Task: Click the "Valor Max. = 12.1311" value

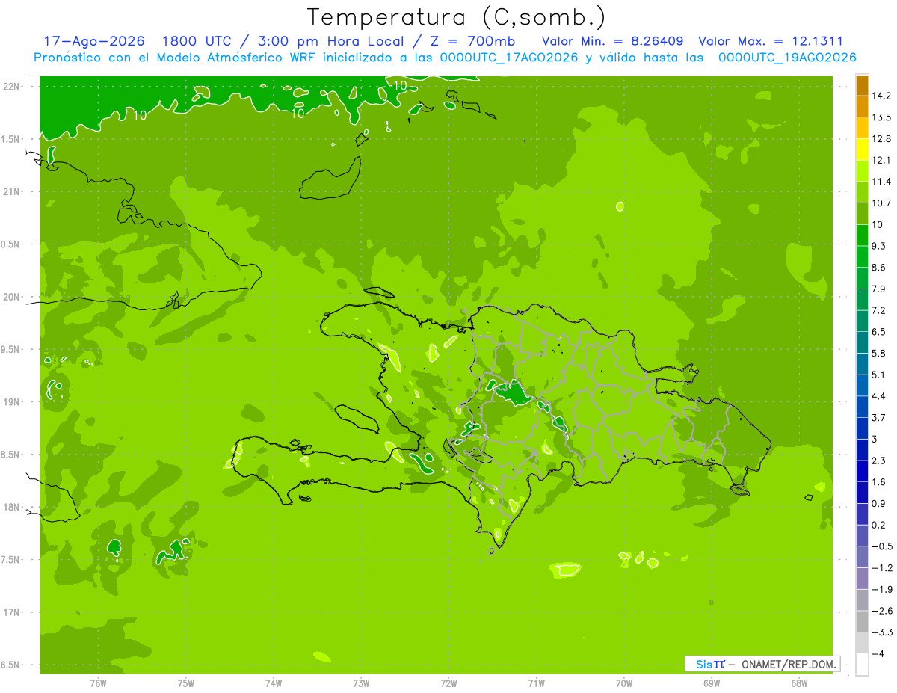Action: pyautogui.click(x=771, y=41)
